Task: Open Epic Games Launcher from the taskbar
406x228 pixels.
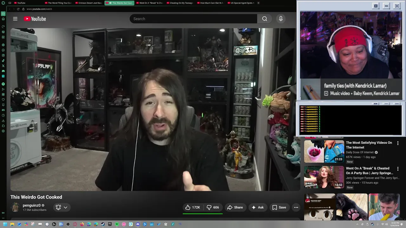Action: click(x=110, y=224)
